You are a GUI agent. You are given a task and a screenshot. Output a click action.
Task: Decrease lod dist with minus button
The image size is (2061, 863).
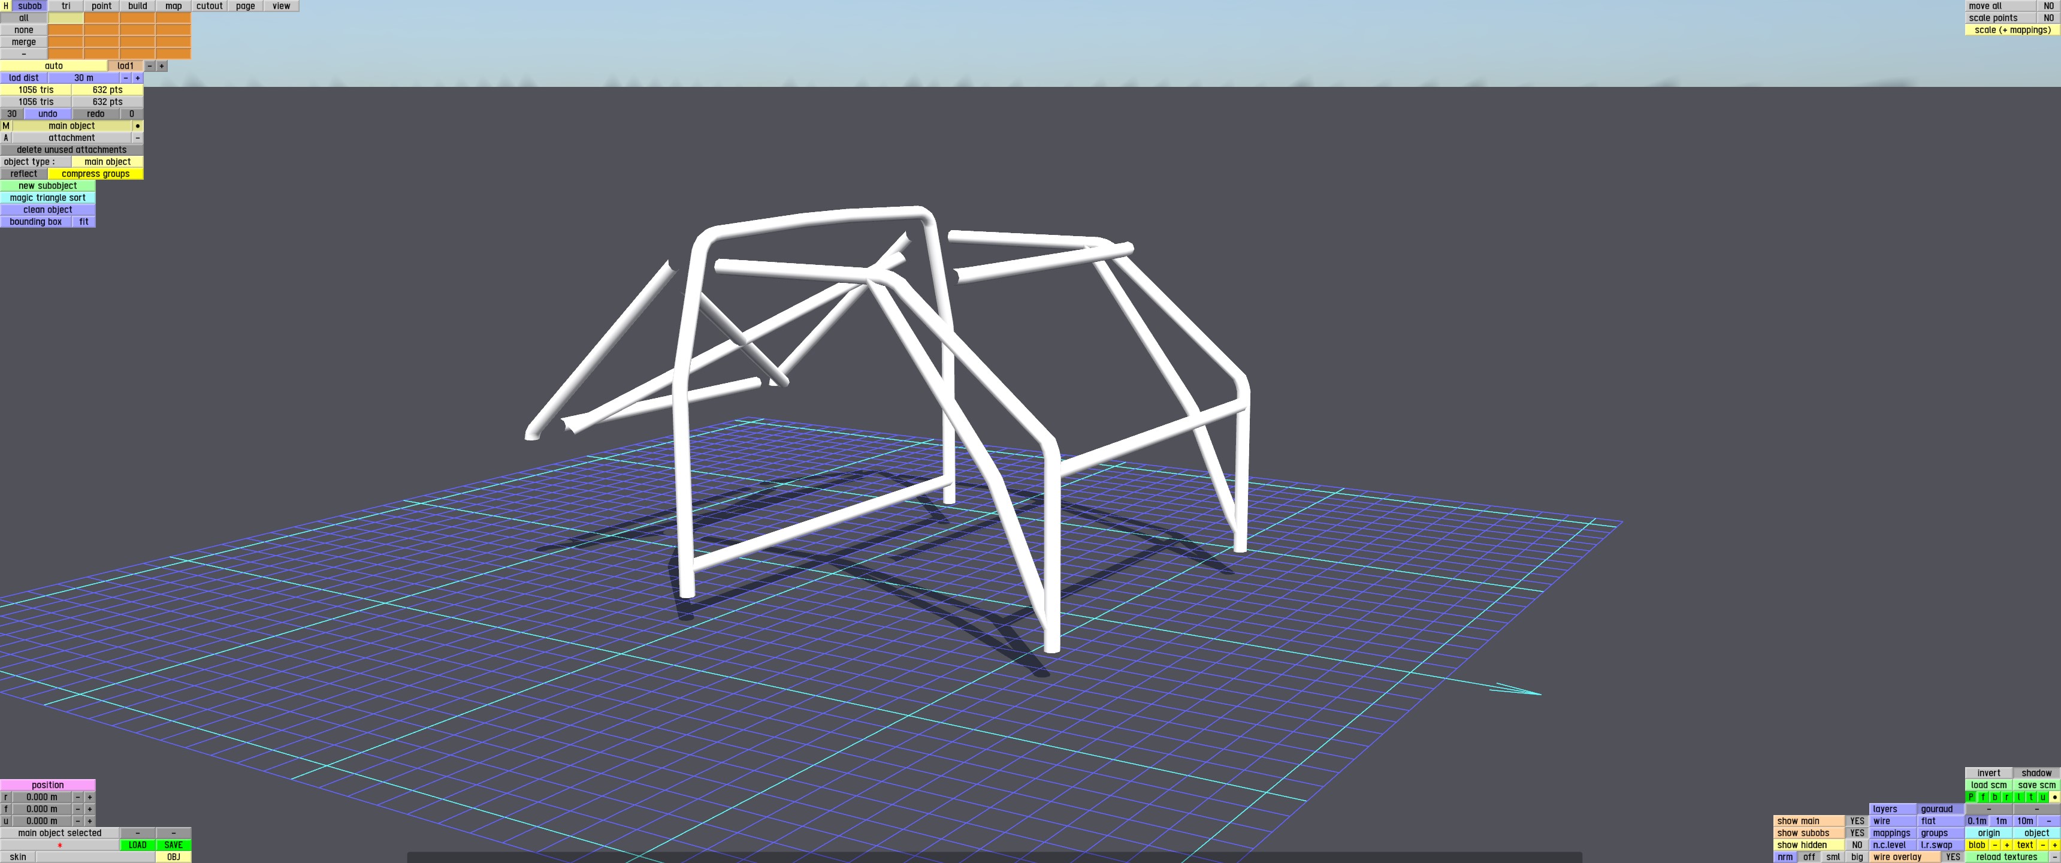click(126, 78)
